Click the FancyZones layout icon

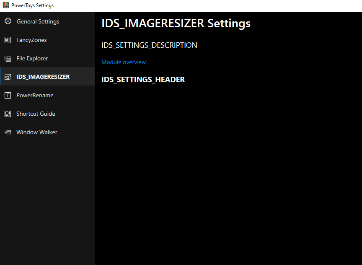click(8, 40)
